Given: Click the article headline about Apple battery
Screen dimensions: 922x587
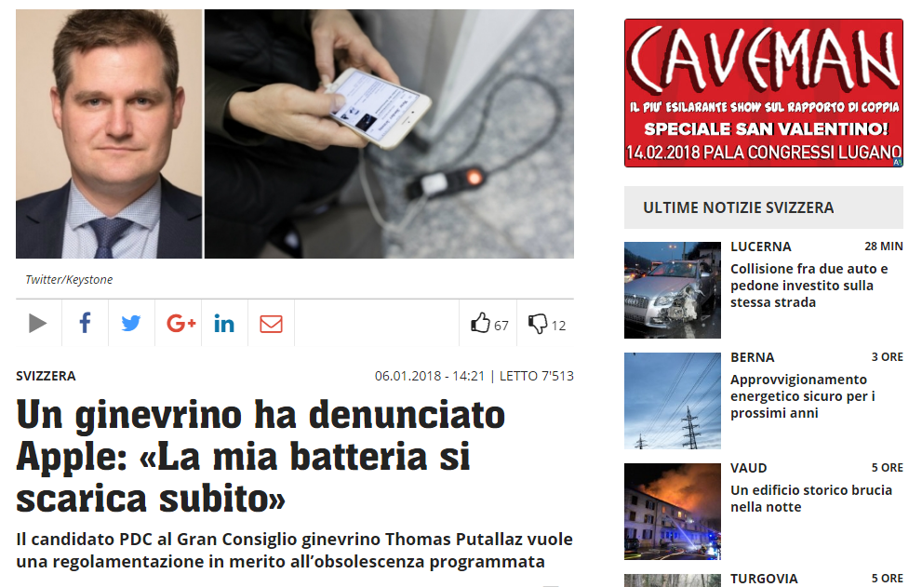Looking at the screenshot, I should tap(261, 457).
